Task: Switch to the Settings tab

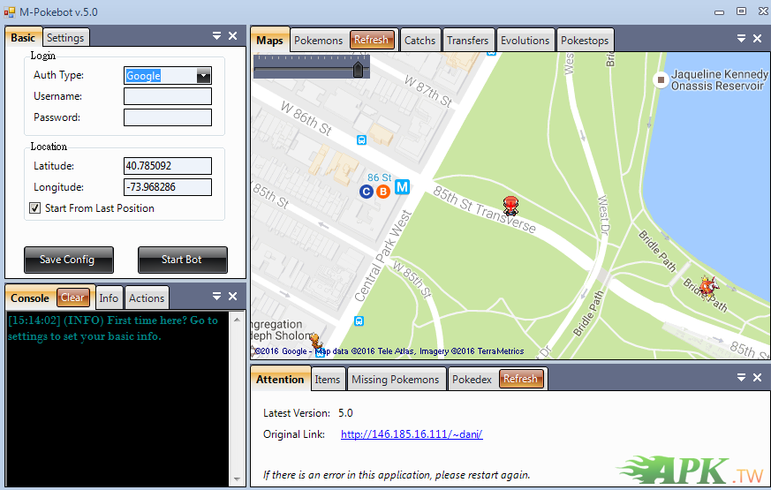Action: pyautogui.click(x=65, y=38)
